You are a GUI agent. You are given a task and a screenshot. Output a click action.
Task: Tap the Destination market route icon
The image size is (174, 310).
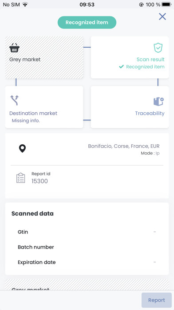click(x=14, y=100)
